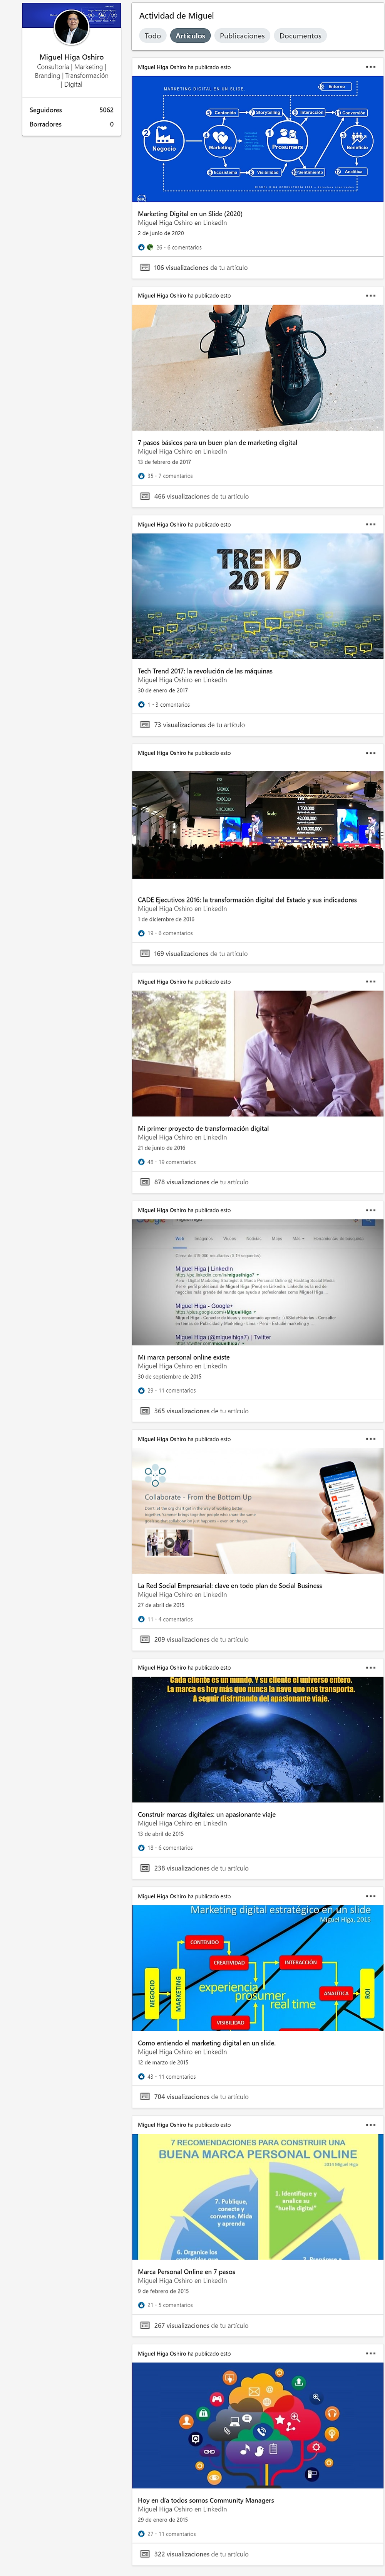Click the 704 visualizaciones de tu artículo text
The height and width of the screenshot is (2576, 385).
pos(201,2097)
